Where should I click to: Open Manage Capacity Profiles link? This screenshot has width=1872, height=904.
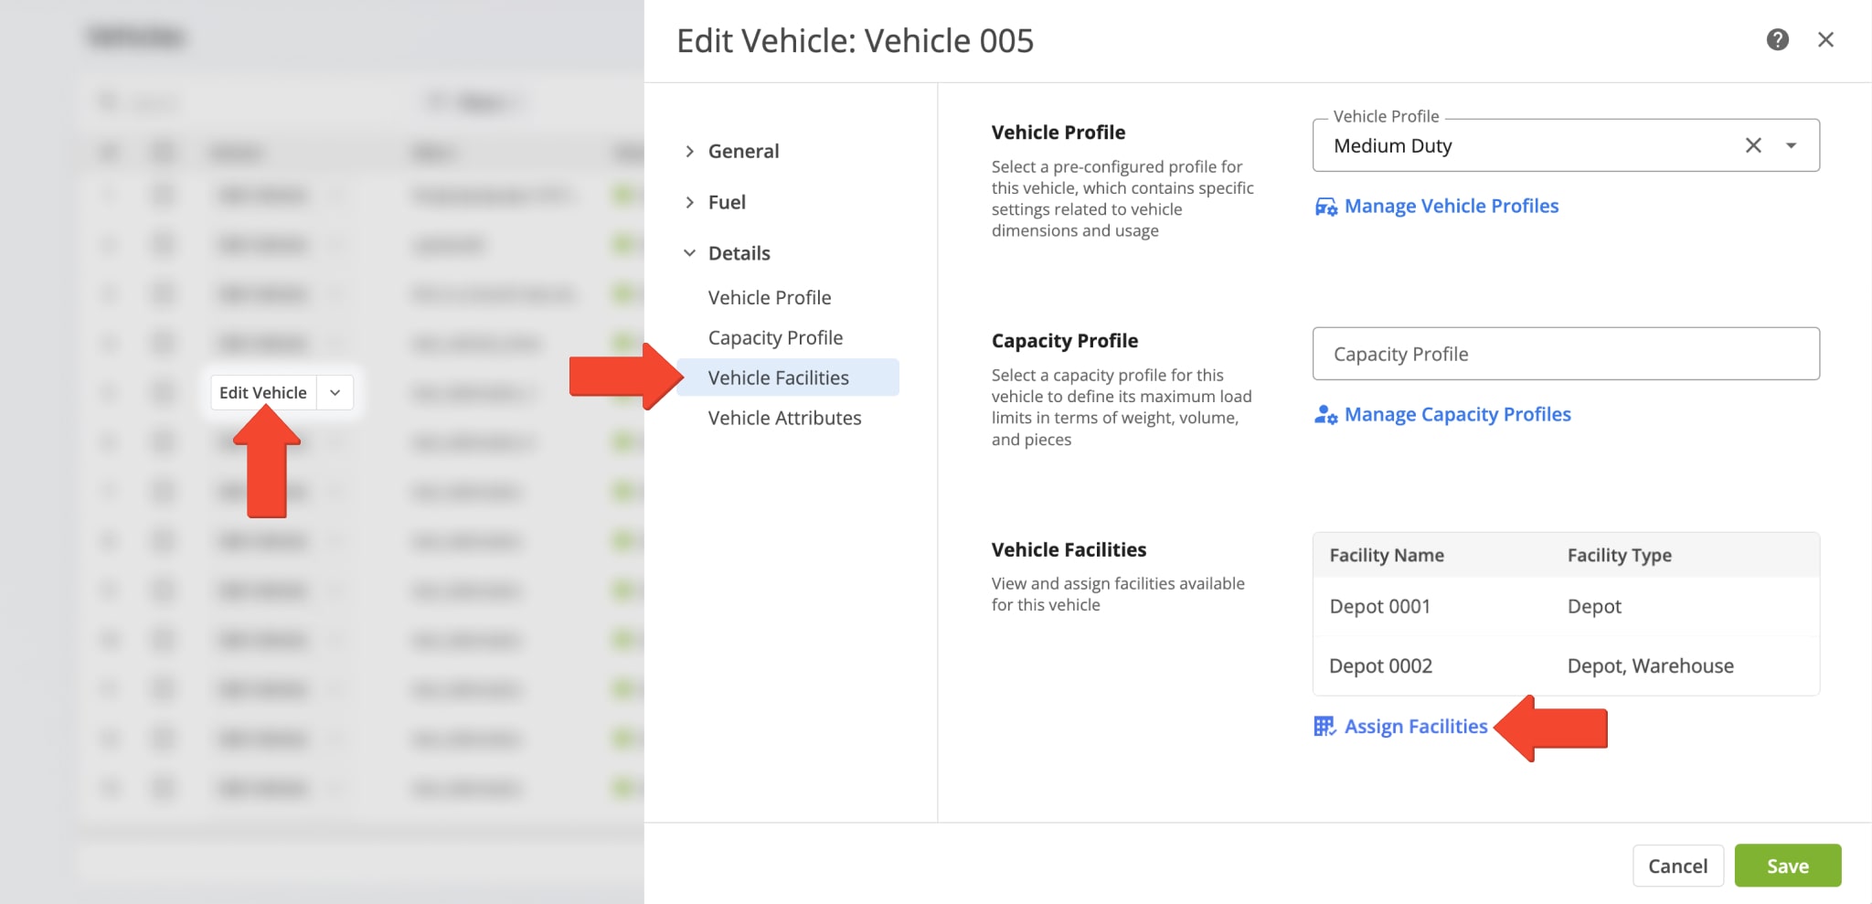tap(1457, 415)
